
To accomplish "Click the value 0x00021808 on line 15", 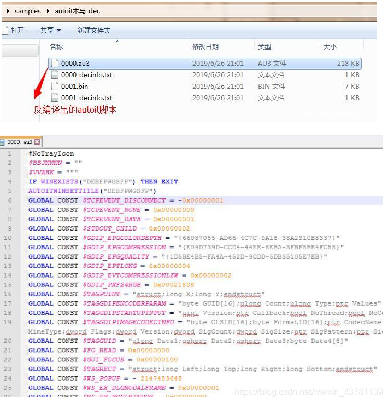I will pos(174,285).
